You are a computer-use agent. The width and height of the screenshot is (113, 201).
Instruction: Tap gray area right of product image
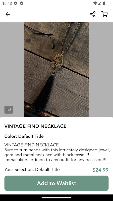coord(101,70)
